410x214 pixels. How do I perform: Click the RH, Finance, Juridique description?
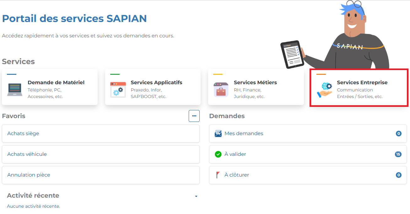pyautogui.click(x=249, y=93)
